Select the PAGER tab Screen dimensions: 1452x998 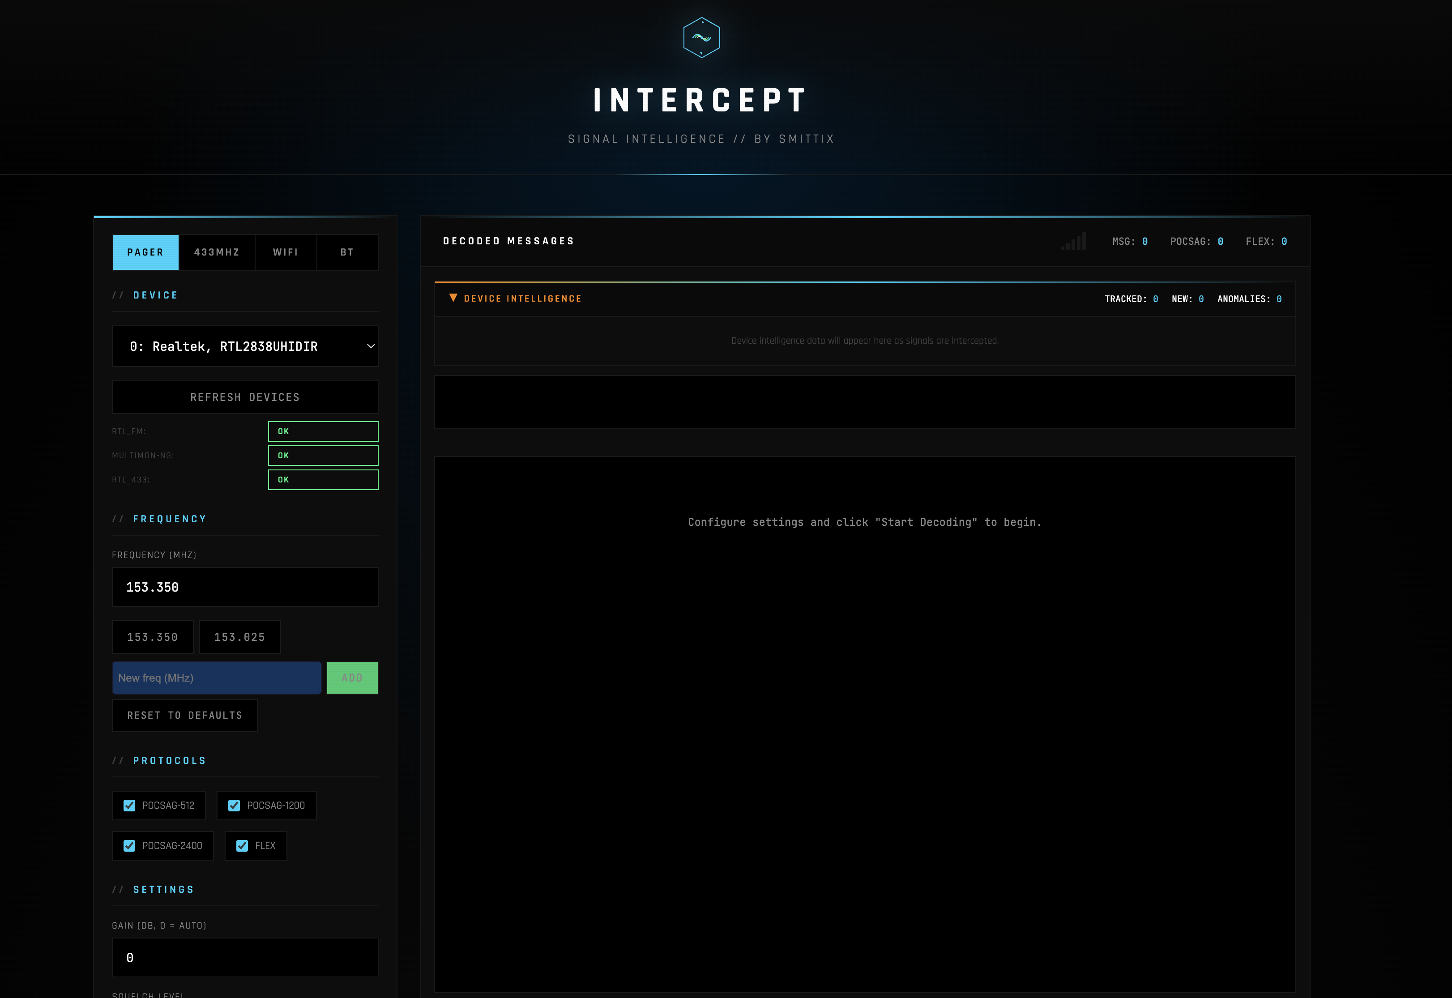145,252
